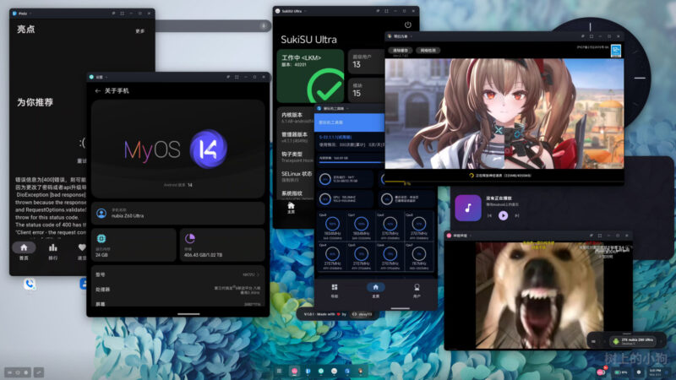Open the 主页 home tab in SukiSU Ultra
This screenshot has height=380, width=676.
291,208
